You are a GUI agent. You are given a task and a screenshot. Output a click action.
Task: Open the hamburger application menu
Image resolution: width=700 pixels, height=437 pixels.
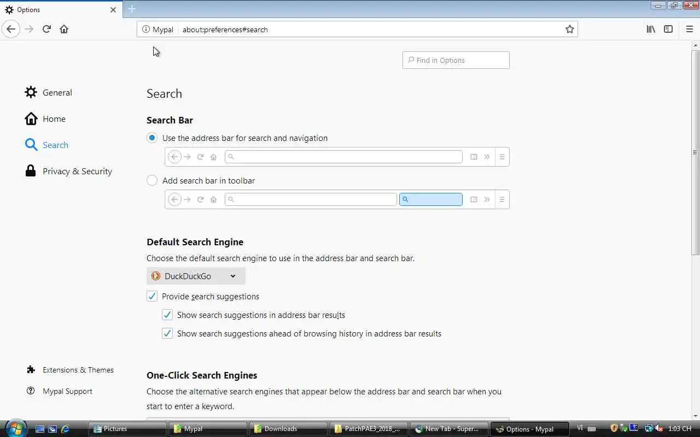pos(689,29)
